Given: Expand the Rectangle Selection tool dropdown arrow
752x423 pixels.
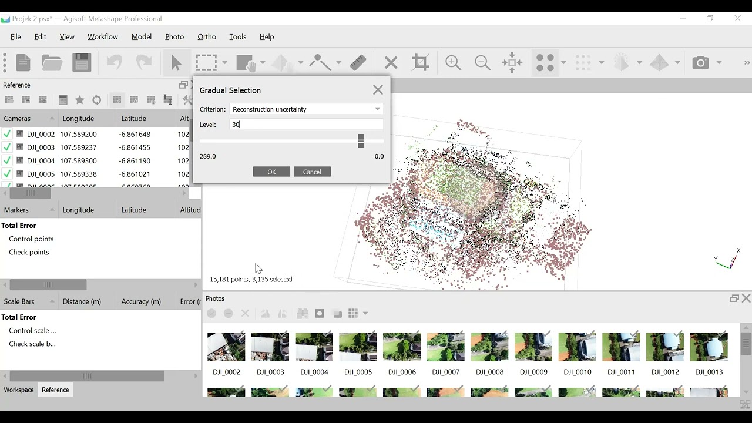Looking at the screenshot, I should tap(224, 63).
